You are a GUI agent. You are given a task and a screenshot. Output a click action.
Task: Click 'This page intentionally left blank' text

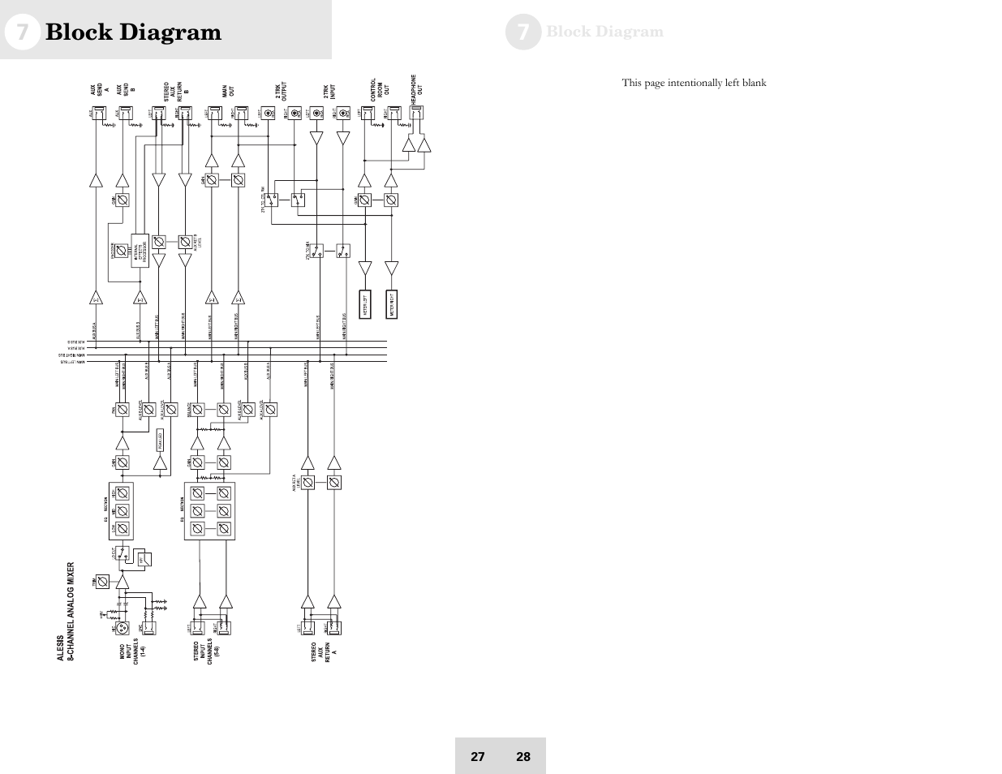point(694,83)
